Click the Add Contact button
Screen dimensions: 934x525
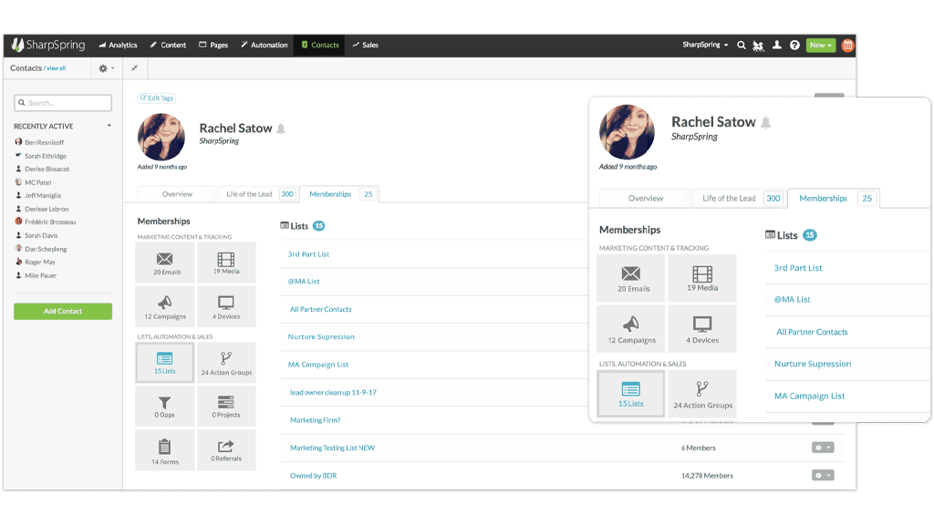coord(63,312)
